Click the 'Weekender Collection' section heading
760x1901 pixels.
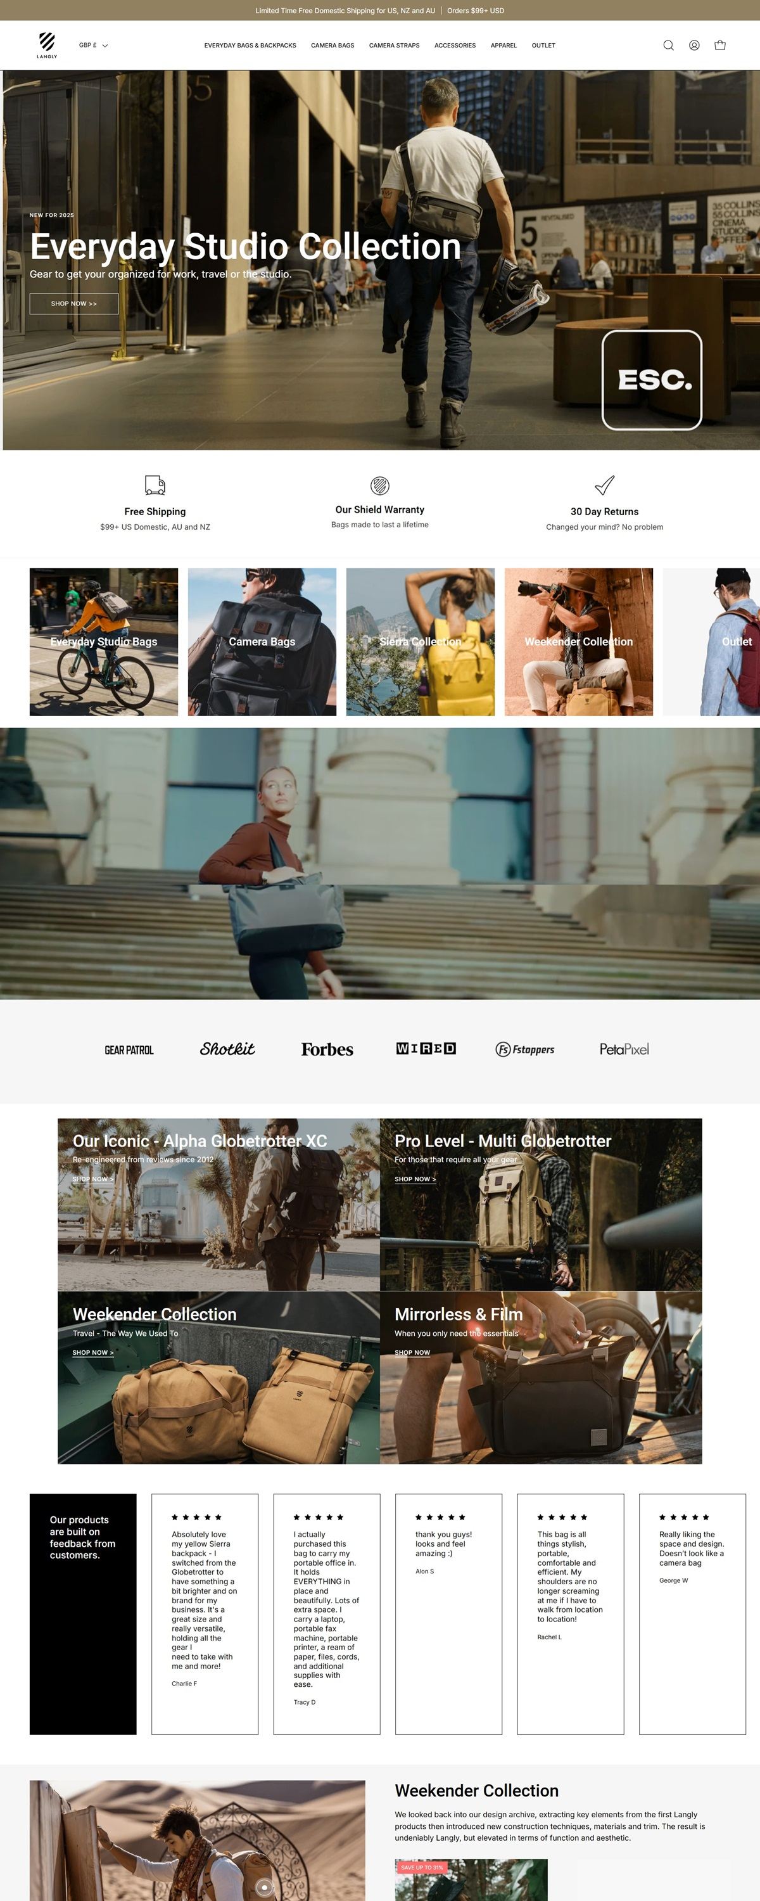(477, 1790)
